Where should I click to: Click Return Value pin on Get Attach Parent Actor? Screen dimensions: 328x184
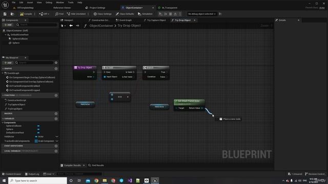point(202,108)
